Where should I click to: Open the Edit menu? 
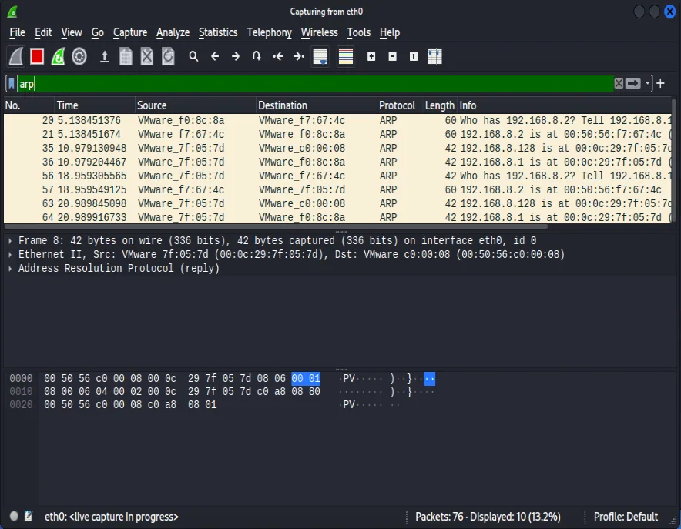coord(43,32)
